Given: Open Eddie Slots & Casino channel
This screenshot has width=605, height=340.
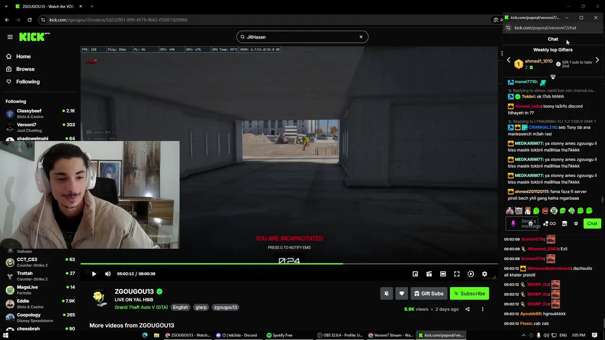Looking at the screenshot, I should pos(40,304).
